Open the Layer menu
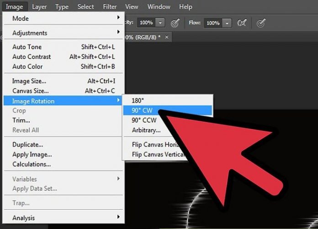The width and height of the screenshot is (318, 229). click(39, 7)
